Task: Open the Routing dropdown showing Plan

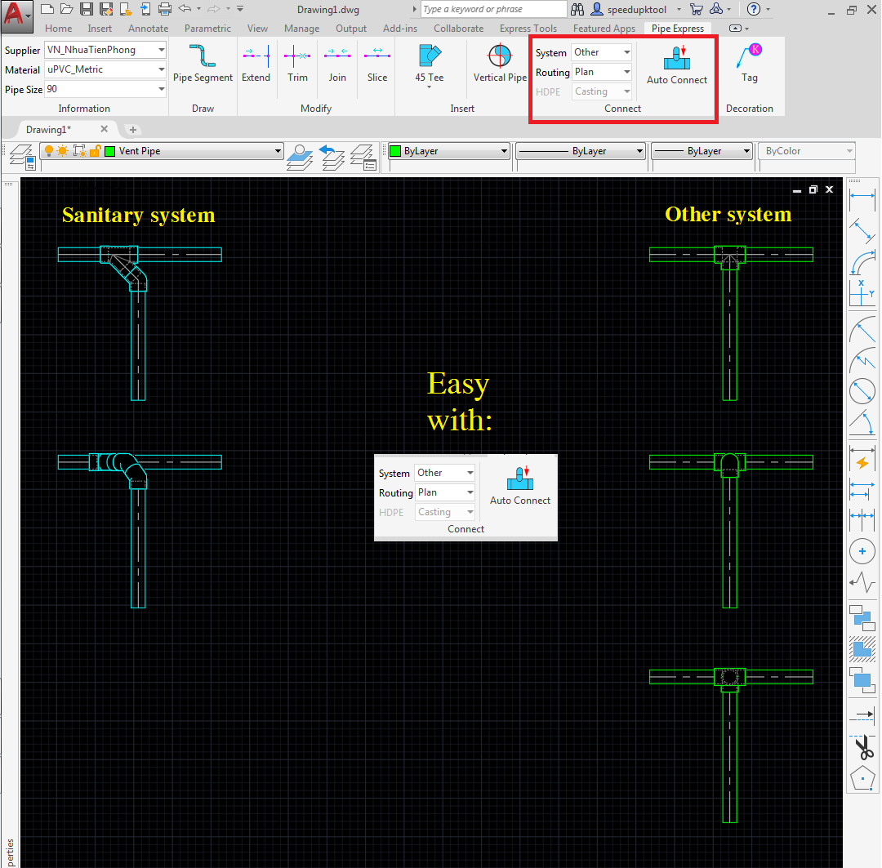Action: click(601, 72)
